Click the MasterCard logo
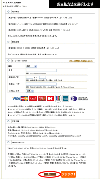The width and height of the screenshot is (100, 179). point(24,98)
